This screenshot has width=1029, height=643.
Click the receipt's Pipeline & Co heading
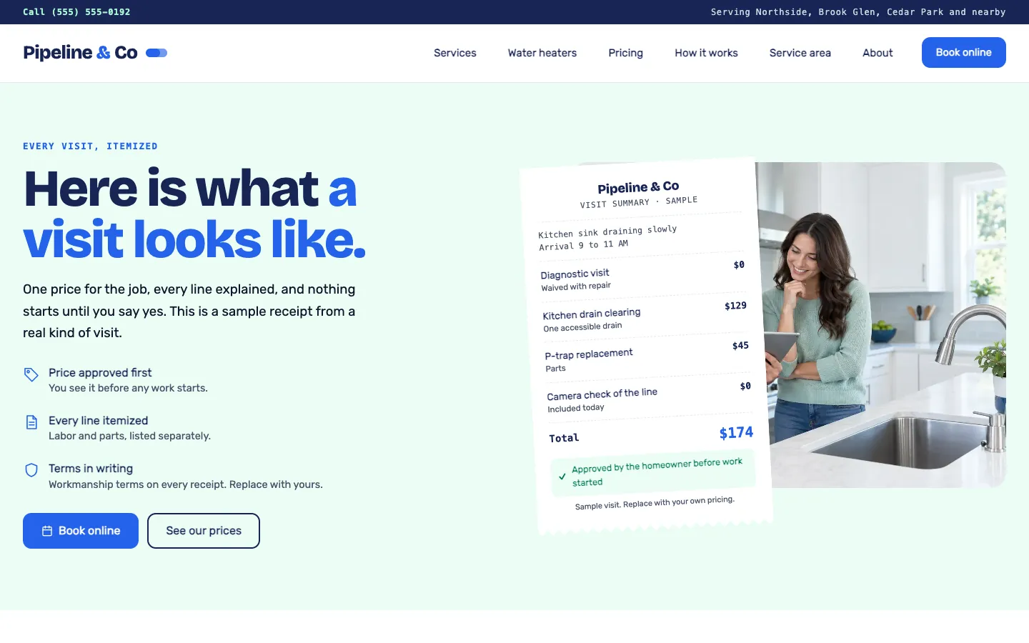click(638, 187)
